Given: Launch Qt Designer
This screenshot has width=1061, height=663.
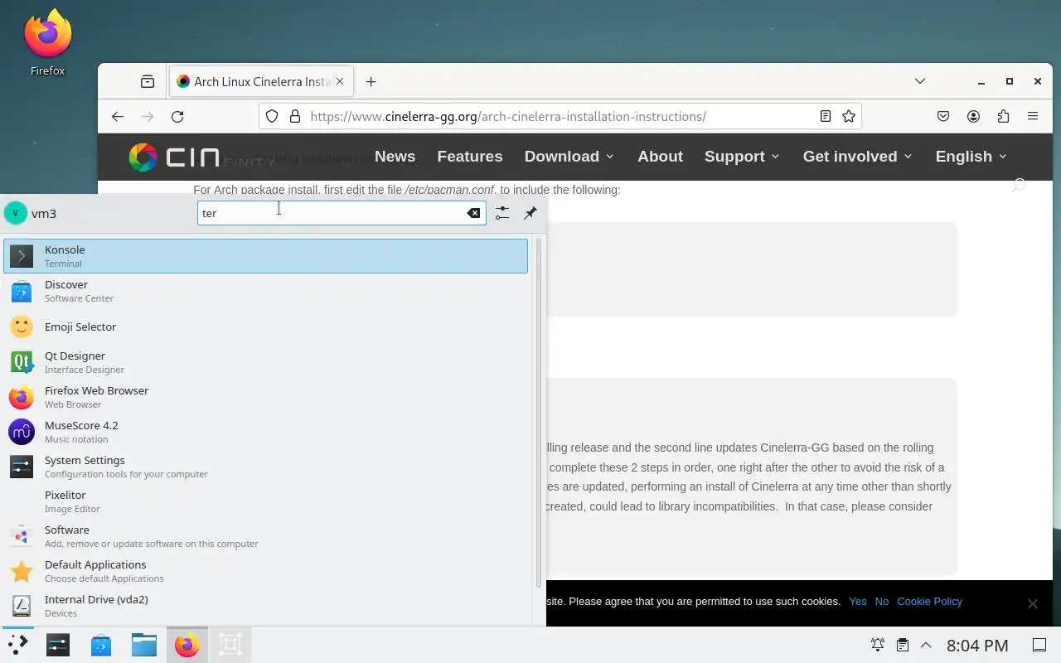Looking at the screenshot, I should (x=265, y=362).
